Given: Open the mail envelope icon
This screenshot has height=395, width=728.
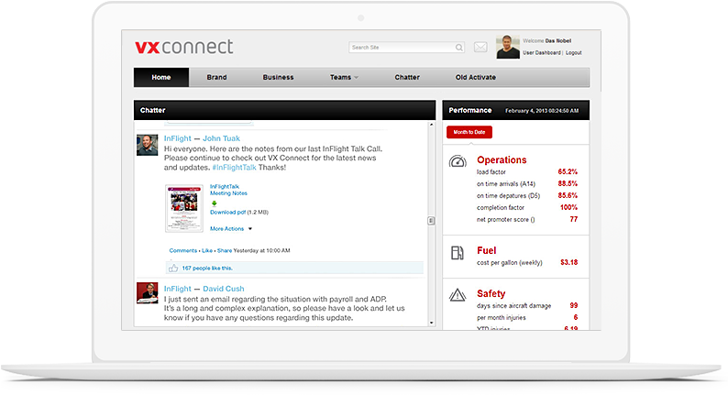Looking at the screenshot, I should point(480,48).
